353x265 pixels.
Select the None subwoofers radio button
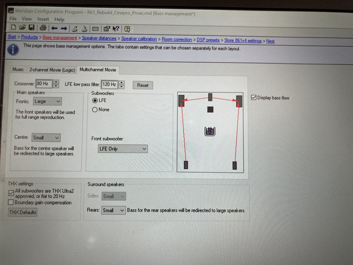point(94,110)
